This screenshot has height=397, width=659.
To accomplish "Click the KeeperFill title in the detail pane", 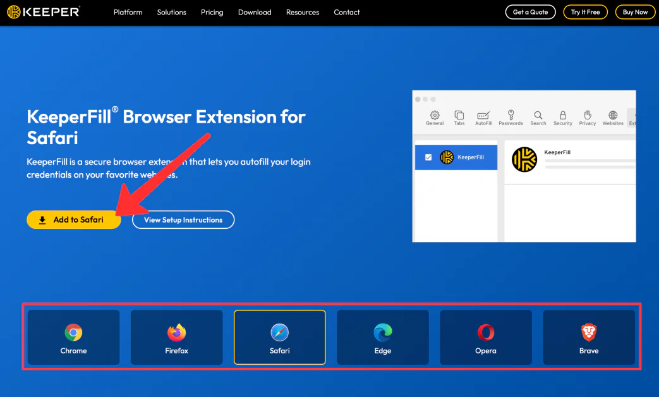I will point(557,152).
